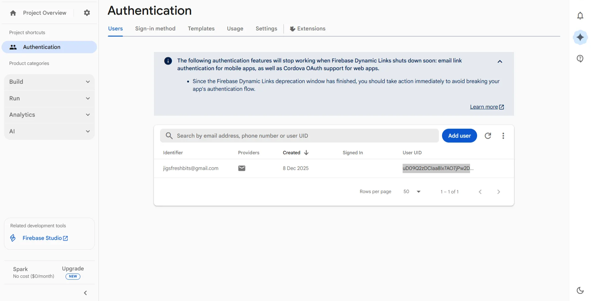Switch to the Users tab
Viewport: 591px width, 301px height.
click(115, 29)
